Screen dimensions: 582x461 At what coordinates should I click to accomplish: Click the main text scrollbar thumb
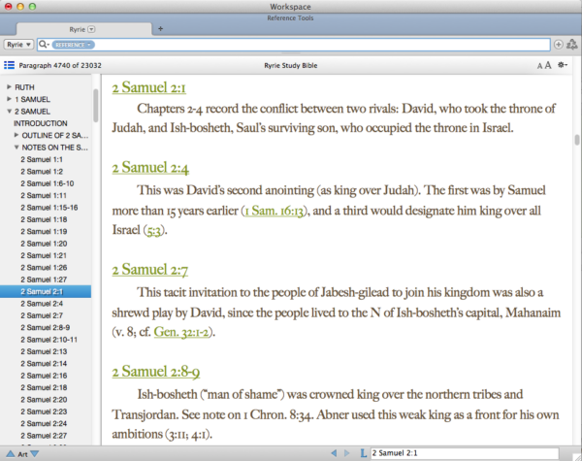point(577,140)
